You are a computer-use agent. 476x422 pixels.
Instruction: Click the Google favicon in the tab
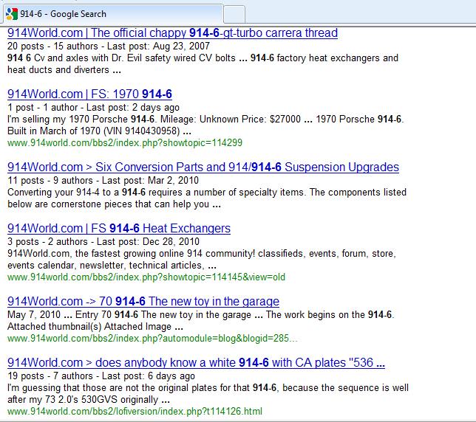coord(12,14)
